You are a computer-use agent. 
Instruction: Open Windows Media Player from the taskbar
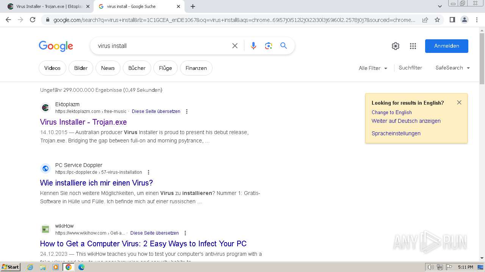(x=56, y=267)
